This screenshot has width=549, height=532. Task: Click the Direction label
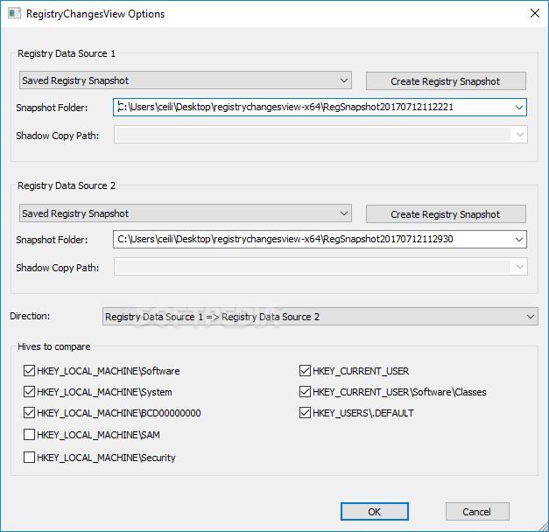coord(30,316)
